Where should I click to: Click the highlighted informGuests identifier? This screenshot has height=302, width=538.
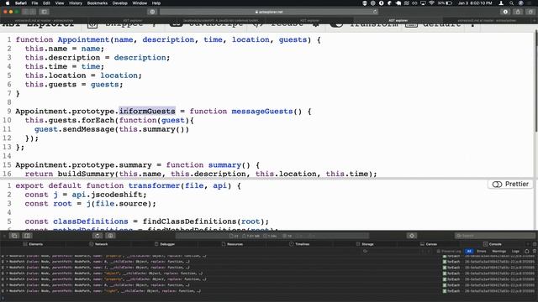(147, 112)
